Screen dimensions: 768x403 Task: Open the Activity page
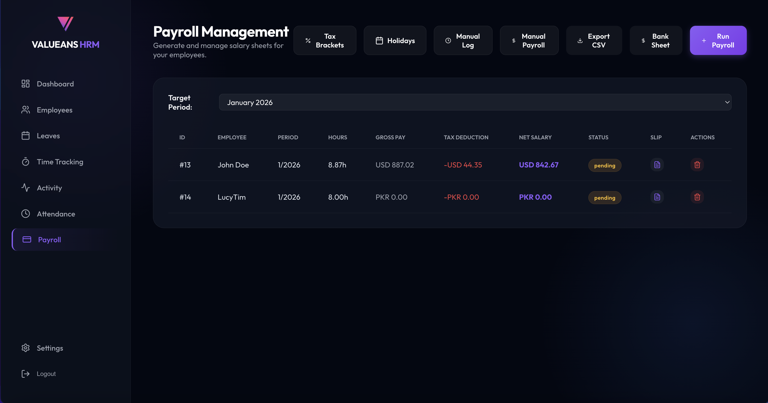point(50,188)
